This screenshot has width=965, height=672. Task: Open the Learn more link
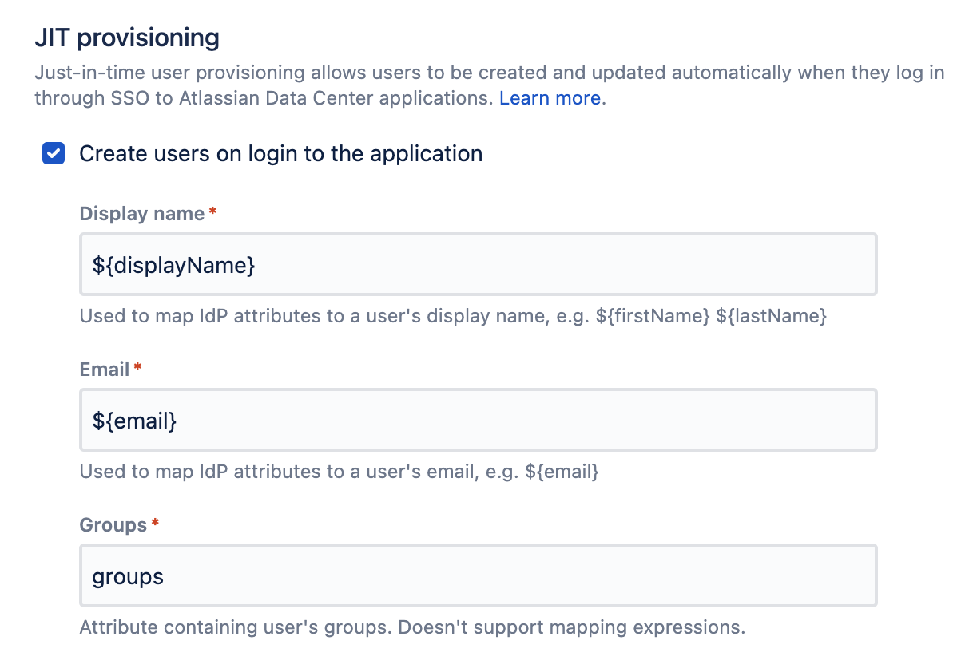550,98
